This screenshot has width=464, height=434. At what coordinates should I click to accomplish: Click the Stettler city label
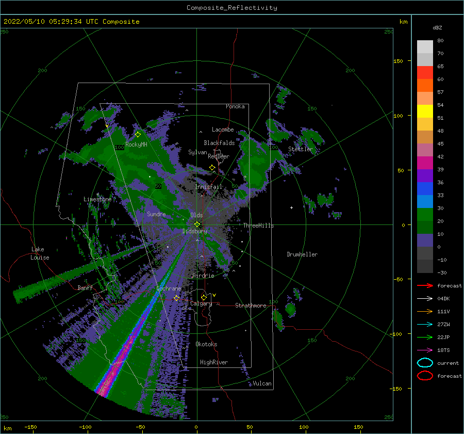tap(301, 149)
